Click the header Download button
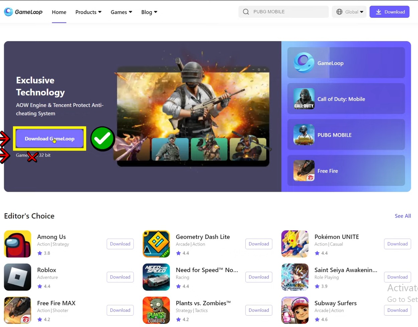418x327 pixels. click(390, 12)
